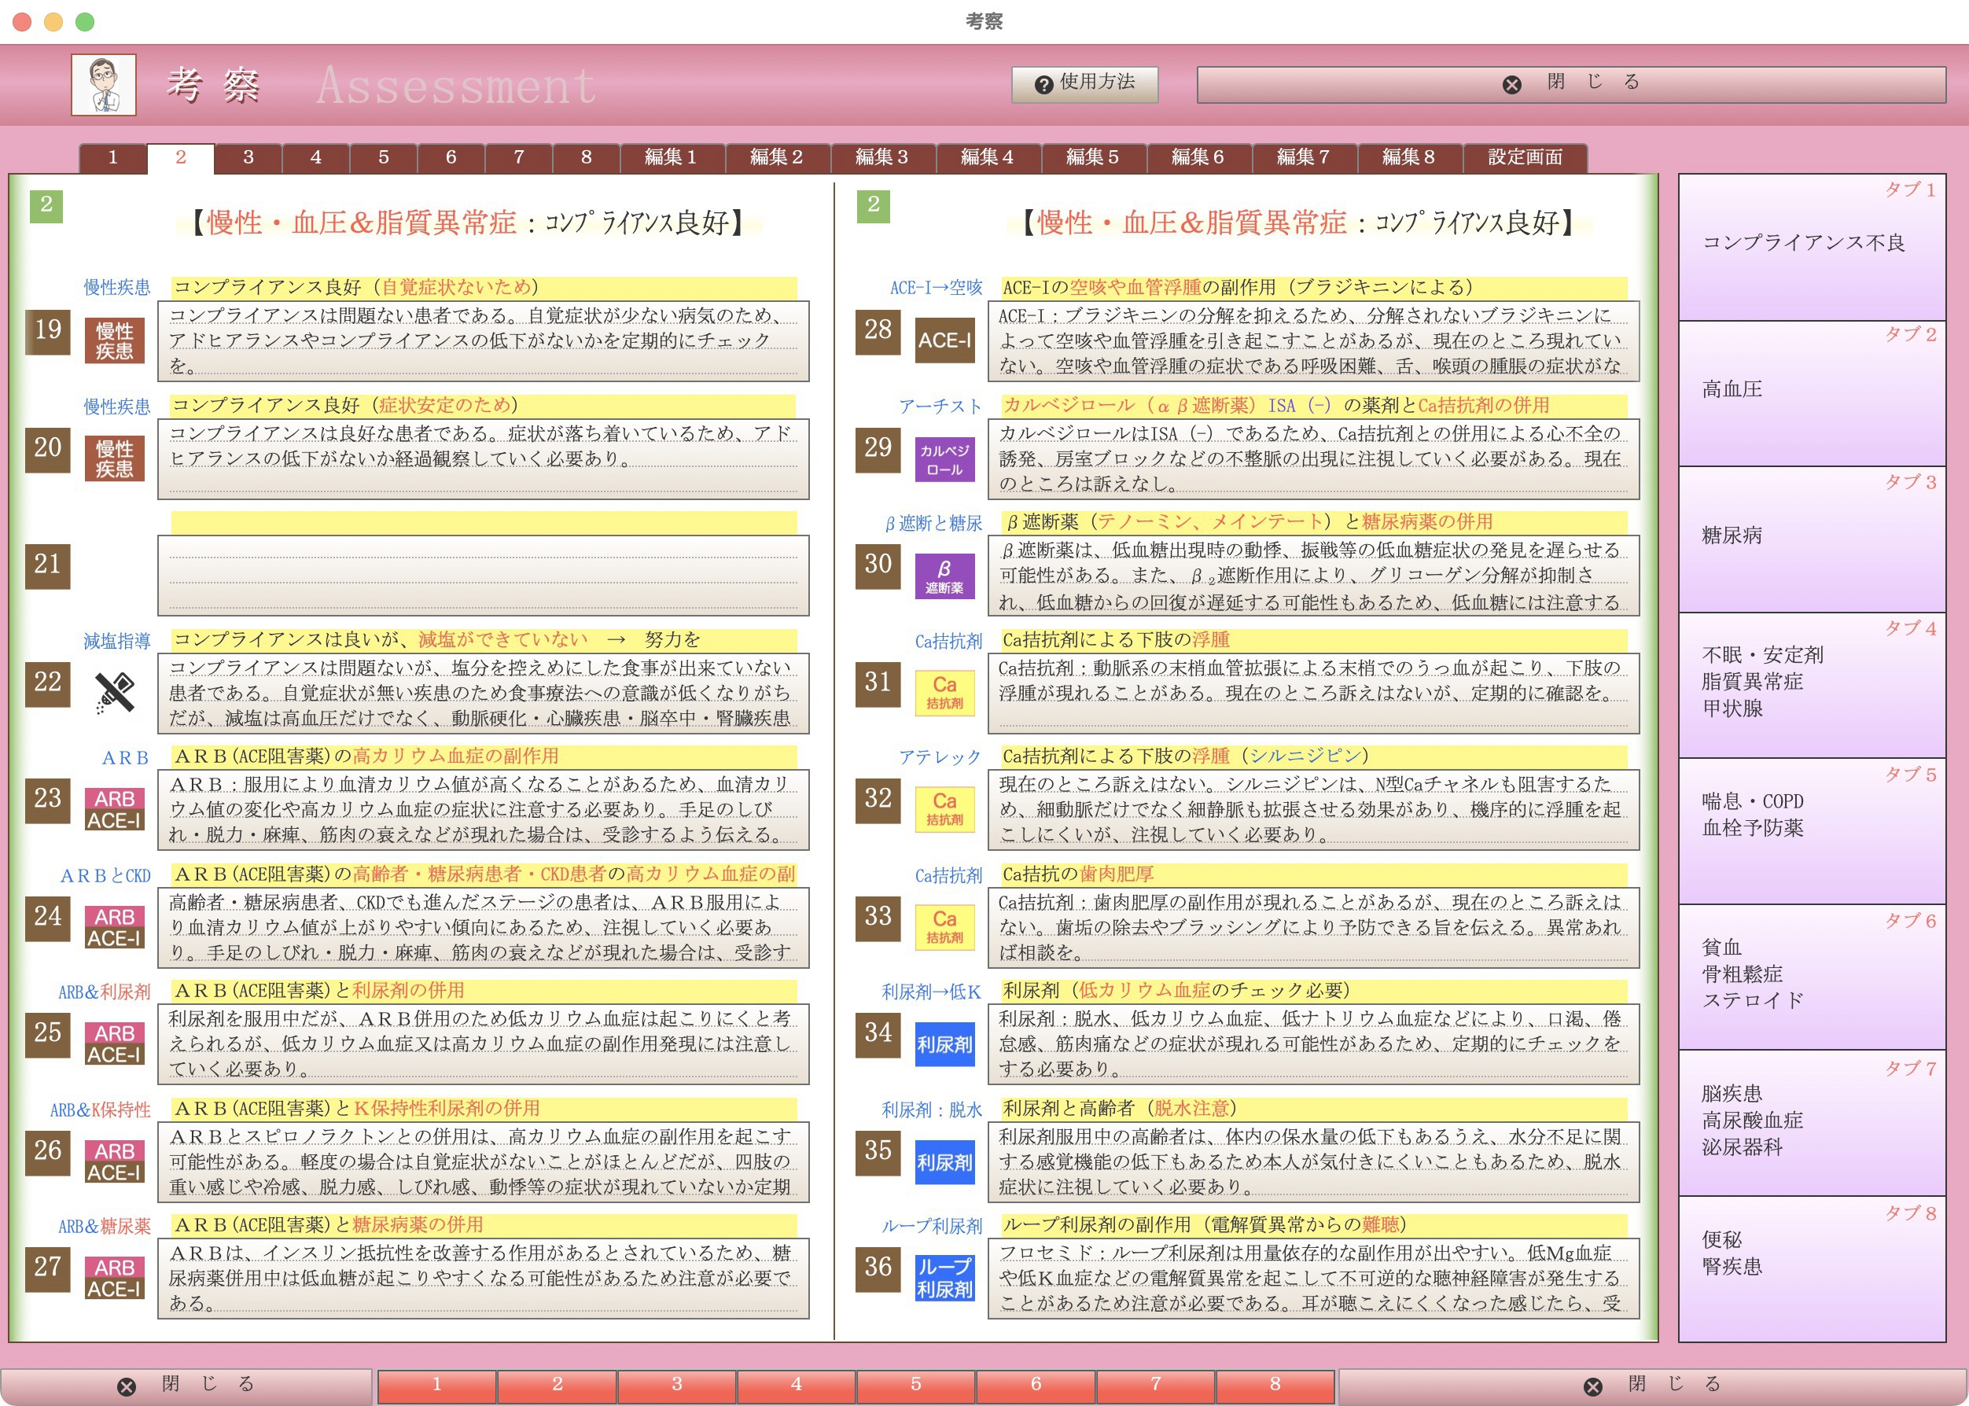Screen dimensions: 1969x1406
Task: Open the 使用方法 help button
Action: (x=1084, y=84)
